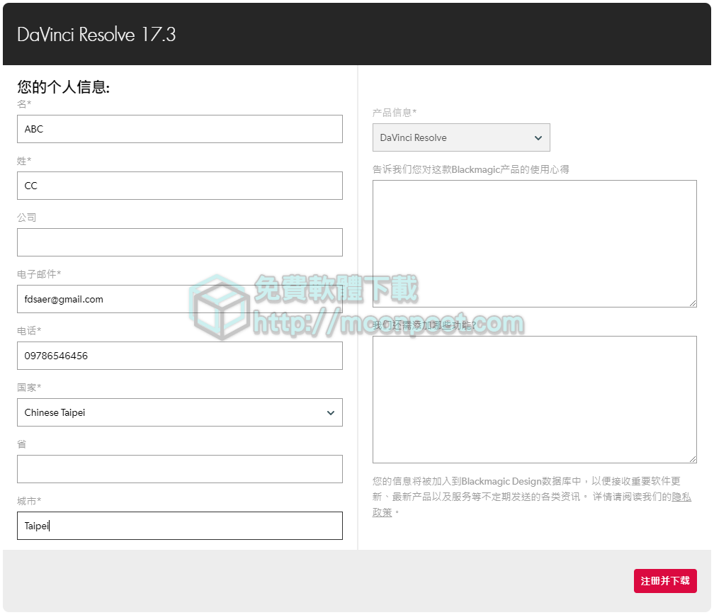The image size is (714, 615).
Task: Click the 电子邮件 field label
Action: (39, 274)
